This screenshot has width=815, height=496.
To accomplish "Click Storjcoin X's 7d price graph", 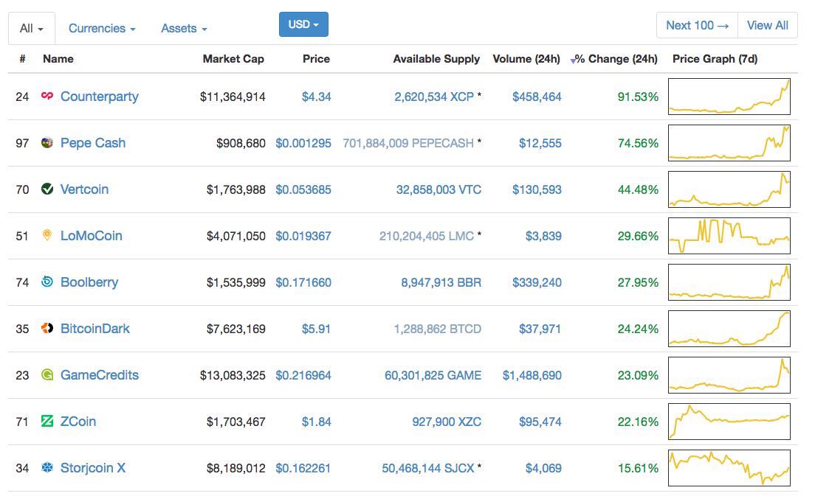I will (729, 468).
